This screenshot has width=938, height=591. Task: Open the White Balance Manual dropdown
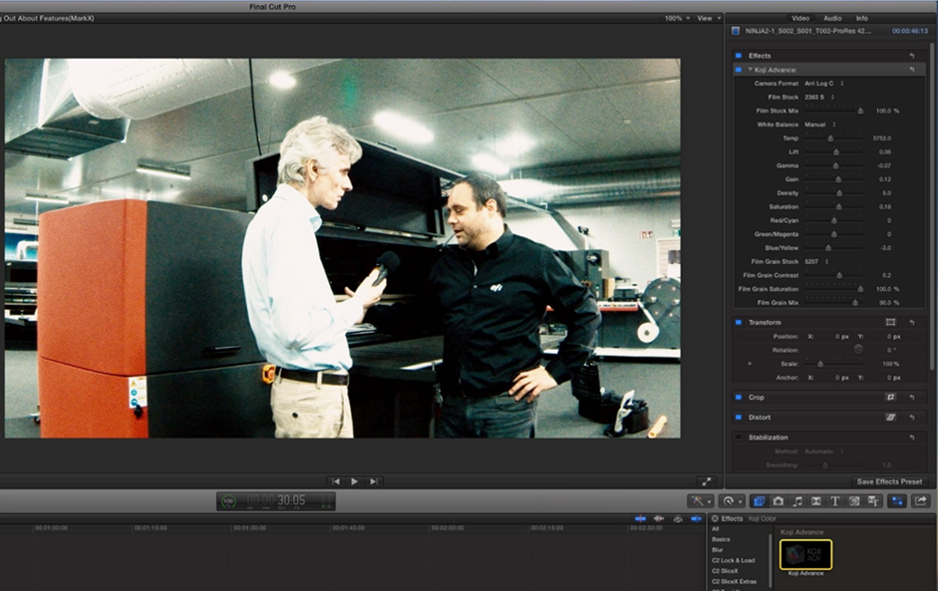(820, 125)
